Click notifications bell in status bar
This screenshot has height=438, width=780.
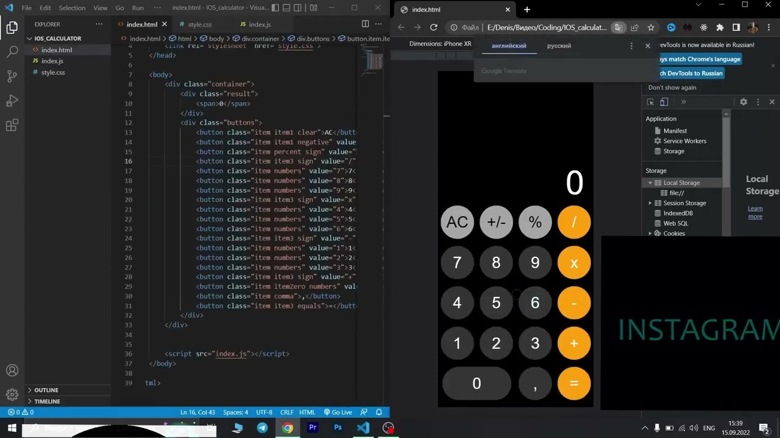(x=379, y=412)
